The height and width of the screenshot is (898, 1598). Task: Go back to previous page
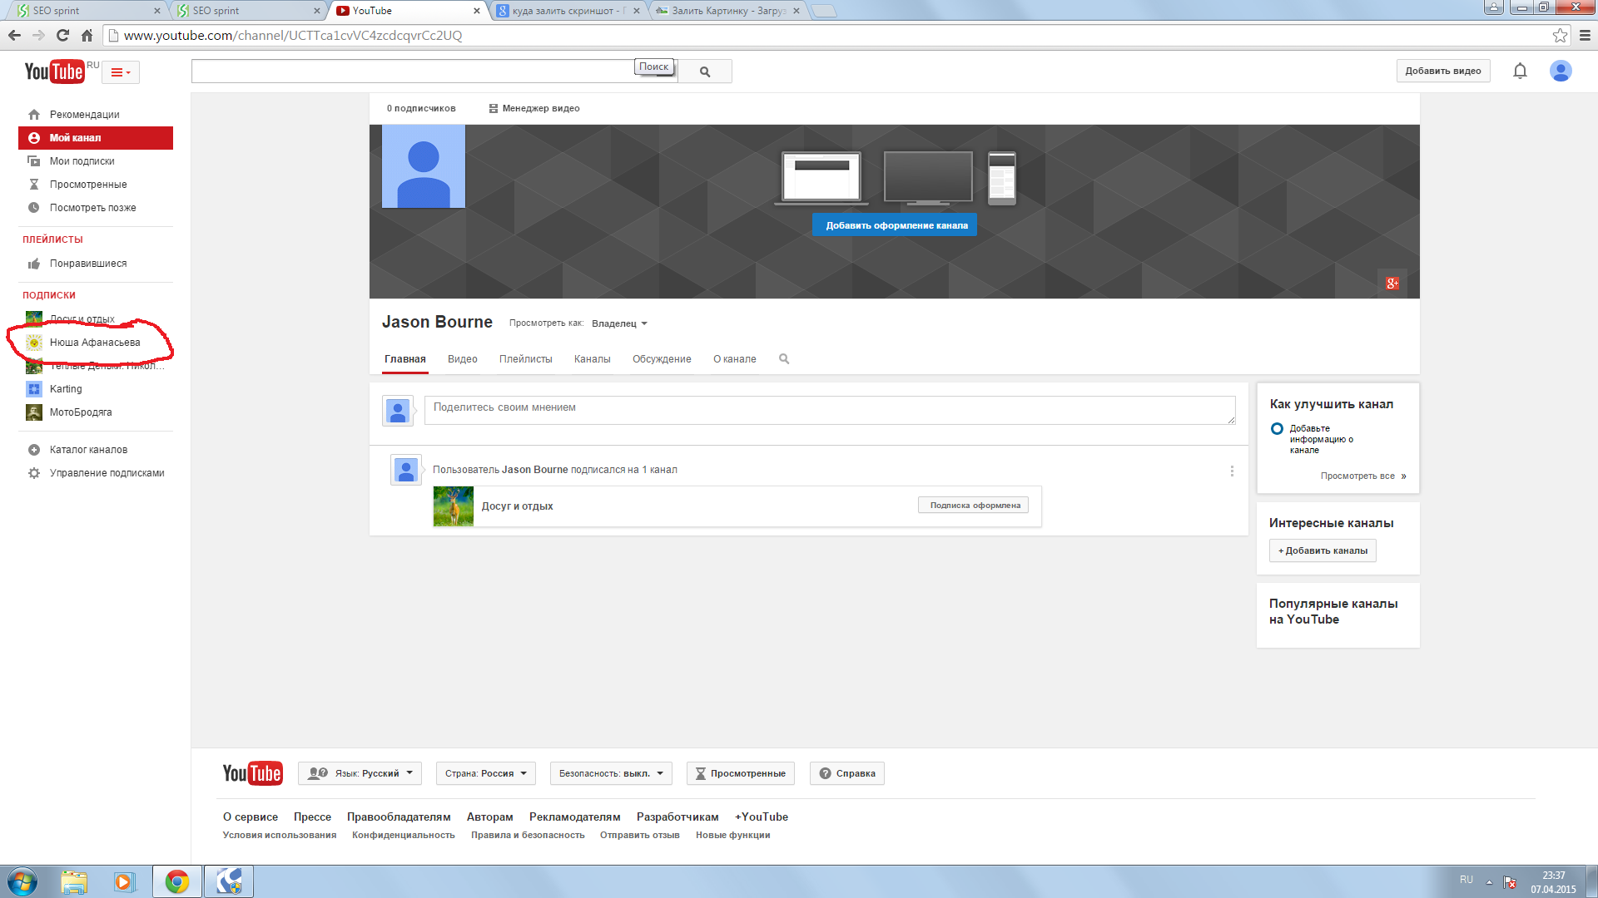tap(14, 35)
